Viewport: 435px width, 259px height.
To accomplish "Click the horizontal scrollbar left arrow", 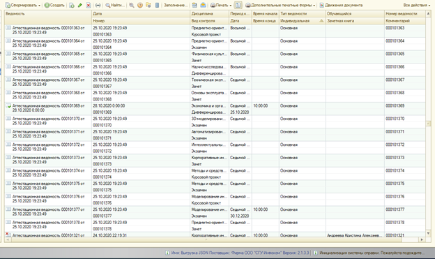I will (x=8, y=239).
